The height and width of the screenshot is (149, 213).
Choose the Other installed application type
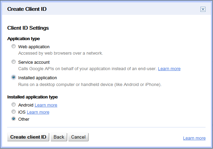[14, 119]
